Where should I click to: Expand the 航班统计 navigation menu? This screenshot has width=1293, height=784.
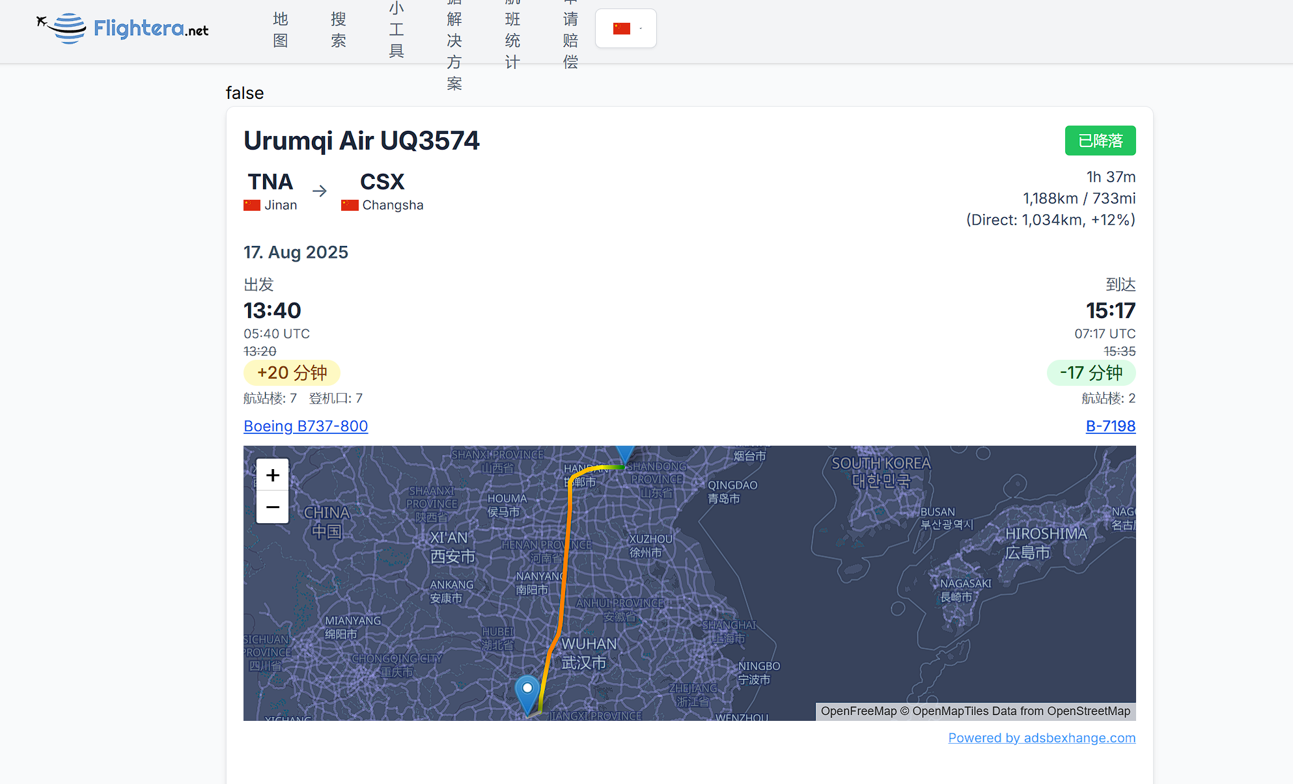pyautogui.click(x=512, y=39)
